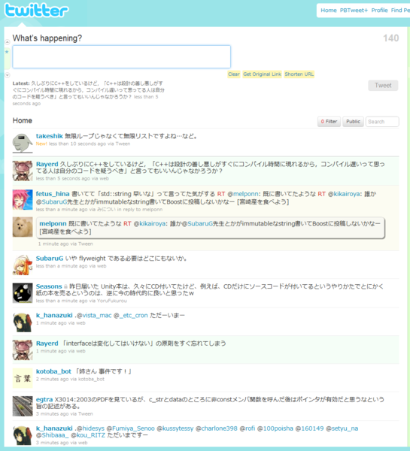
Task: Click the lock icon next to Seasons
Action: (65, 286)
